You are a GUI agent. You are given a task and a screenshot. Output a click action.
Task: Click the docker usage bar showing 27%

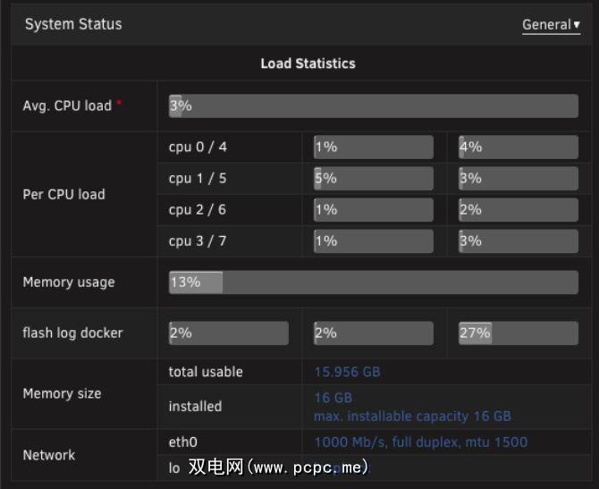[x=518, y=333]
